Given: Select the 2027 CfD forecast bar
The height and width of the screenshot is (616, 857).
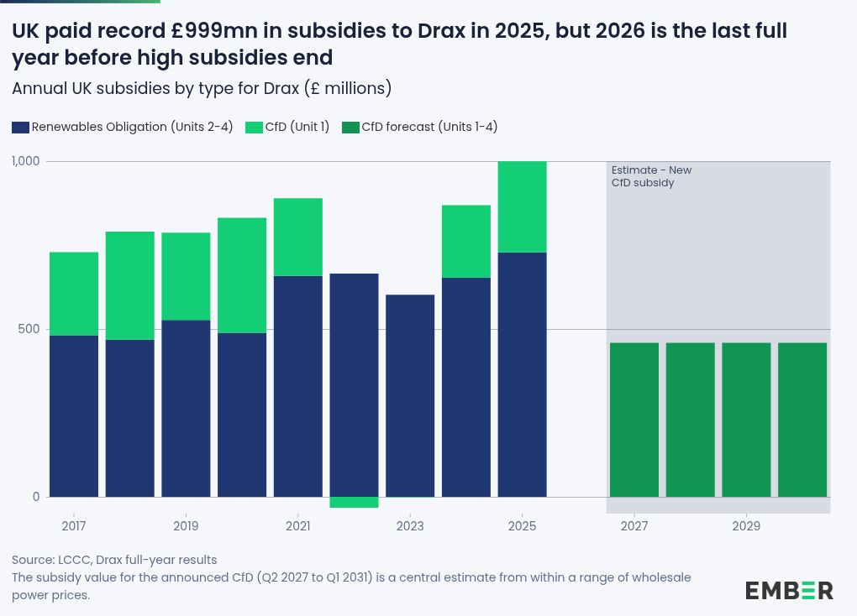Looking at the screenshot, I should click(634, 420).
